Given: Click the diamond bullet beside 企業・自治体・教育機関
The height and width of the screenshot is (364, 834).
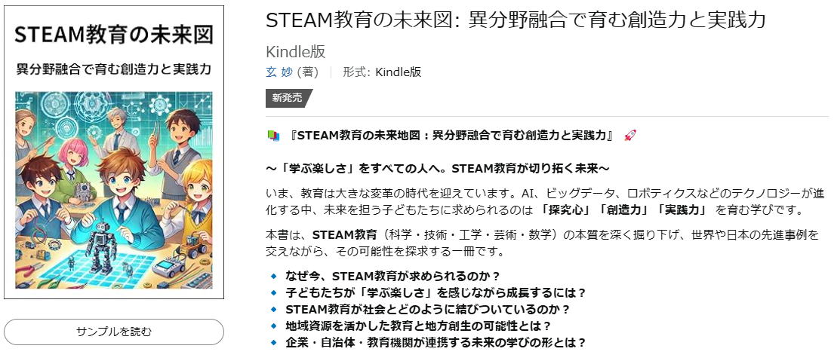Looking at the screenshot, I should 273,342.
